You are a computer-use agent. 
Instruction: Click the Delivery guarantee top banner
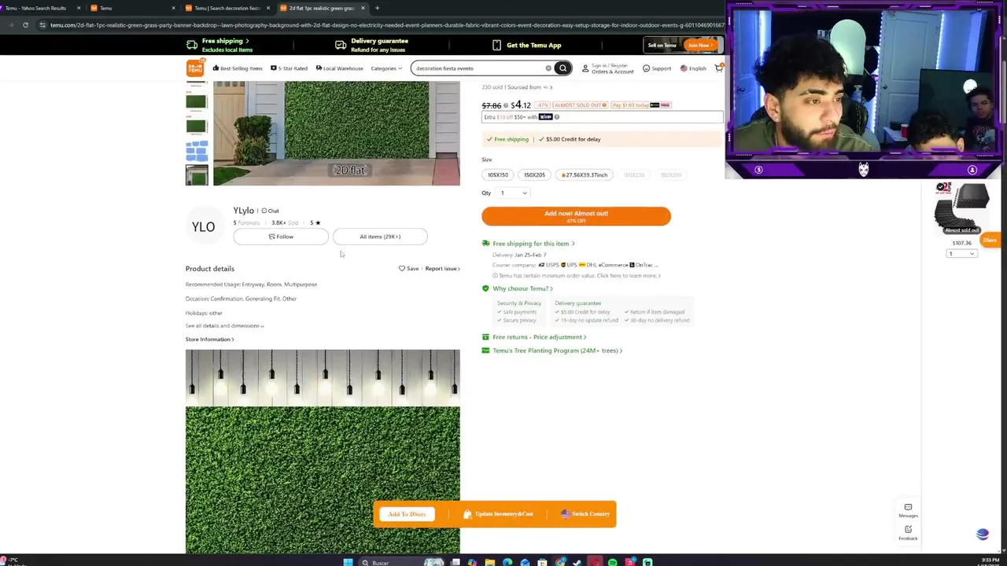point(371,45)
